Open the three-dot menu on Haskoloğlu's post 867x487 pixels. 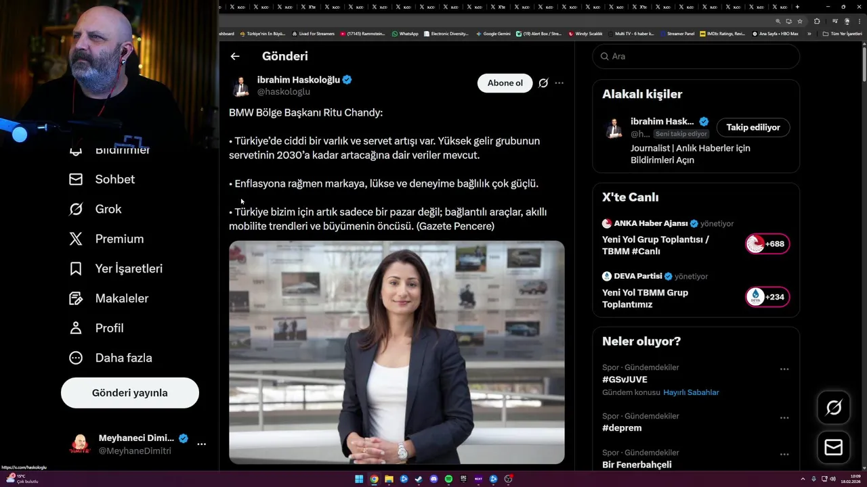coord(559,83)
